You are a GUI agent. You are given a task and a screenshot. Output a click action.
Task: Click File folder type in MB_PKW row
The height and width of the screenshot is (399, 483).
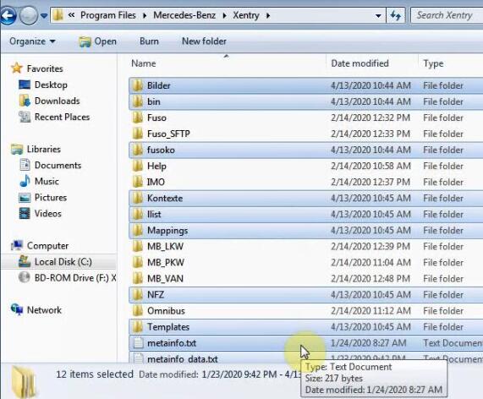(443, 262)
